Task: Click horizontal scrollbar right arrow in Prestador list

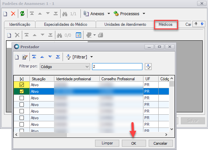Action: pyautogui.click(x=166, y=135)
